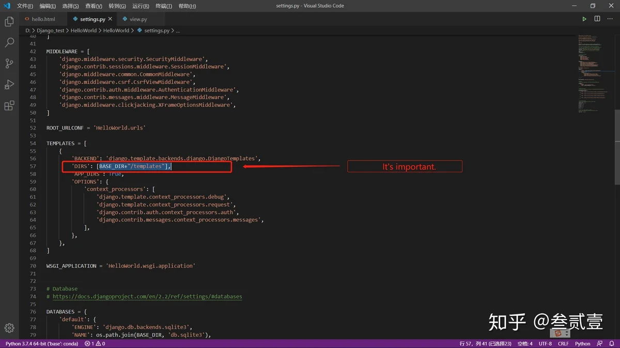Open Go to Line from 行 57, 列 41
The height and width of the screenshot is (348, 620).
[x=485, y=343]
